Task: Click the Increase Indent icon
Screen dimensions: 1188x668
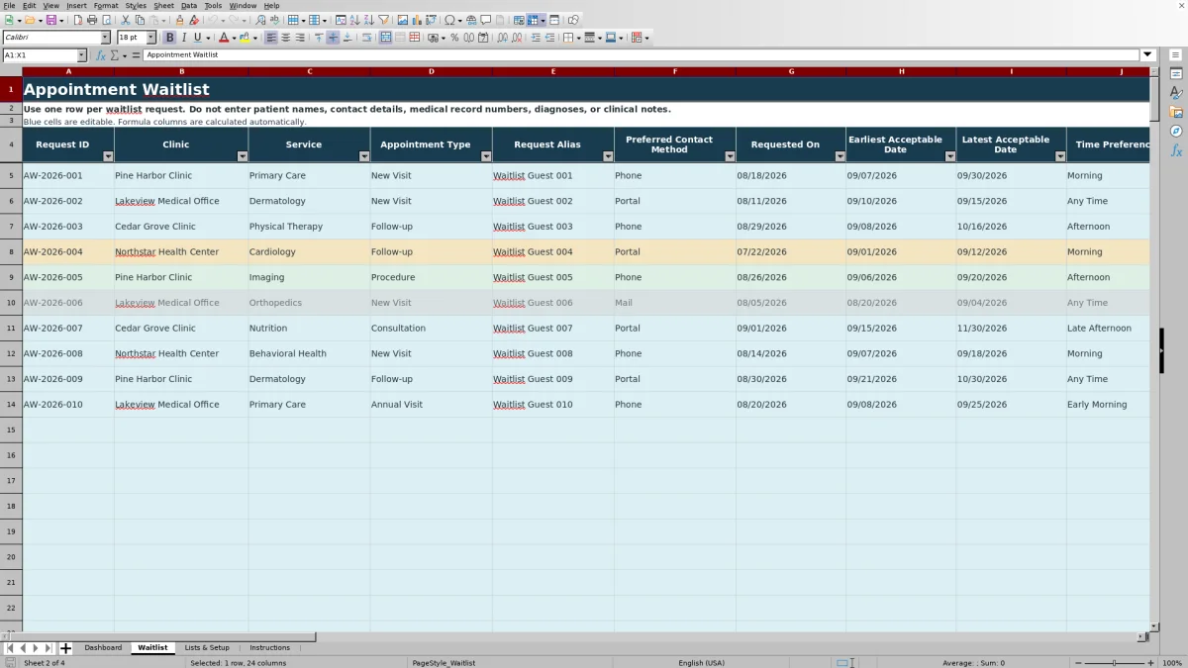Action: [x=536, y=38]
